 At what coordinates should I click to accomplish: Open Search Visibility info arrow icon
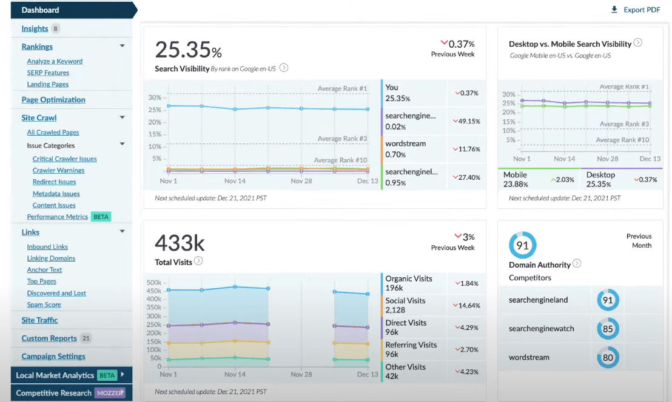click(x=284, y=68)
